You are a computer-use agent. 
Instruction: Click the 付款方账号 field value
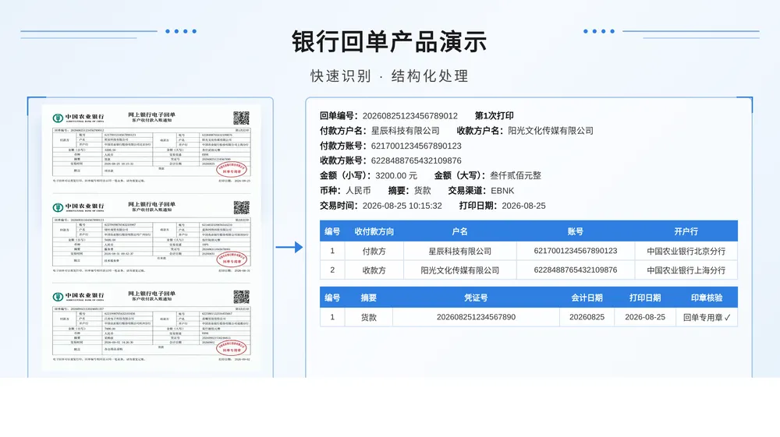click(417, 146)
